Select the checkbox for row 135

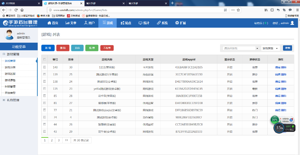tap(44, 89)
